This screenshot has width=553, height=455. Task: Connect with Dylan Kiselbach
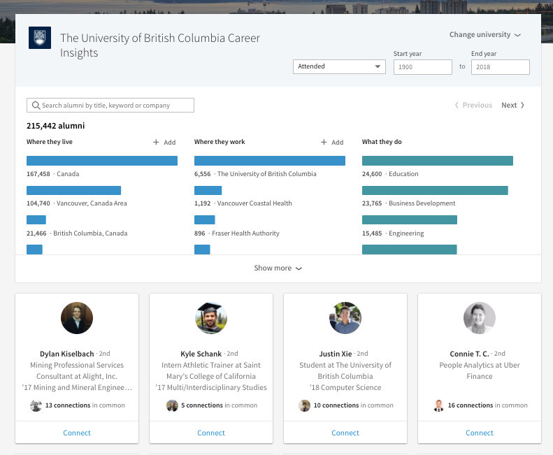(77, 433)
